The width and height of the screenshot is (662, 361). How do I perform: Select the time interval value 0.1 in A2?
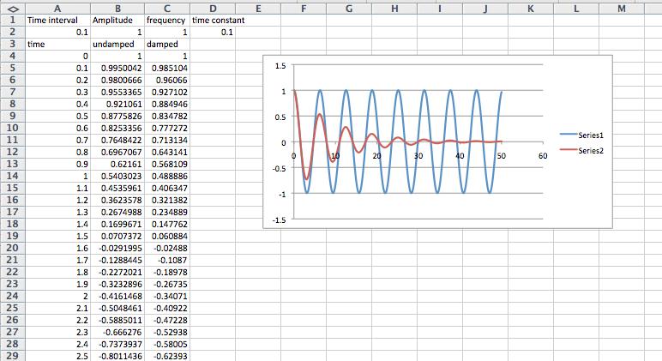click(57, 32)
